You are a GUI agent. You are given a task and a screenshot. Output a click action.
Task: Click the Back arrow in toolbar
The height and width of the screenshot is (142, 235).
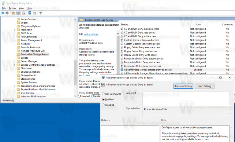(x=3, y=13)
